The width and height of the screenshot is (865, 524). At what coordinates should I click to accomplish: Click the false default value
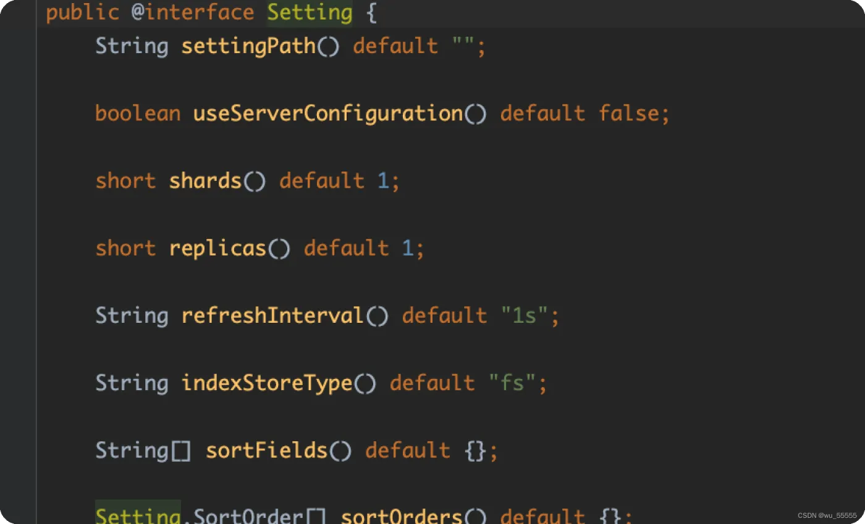point(628,114)
